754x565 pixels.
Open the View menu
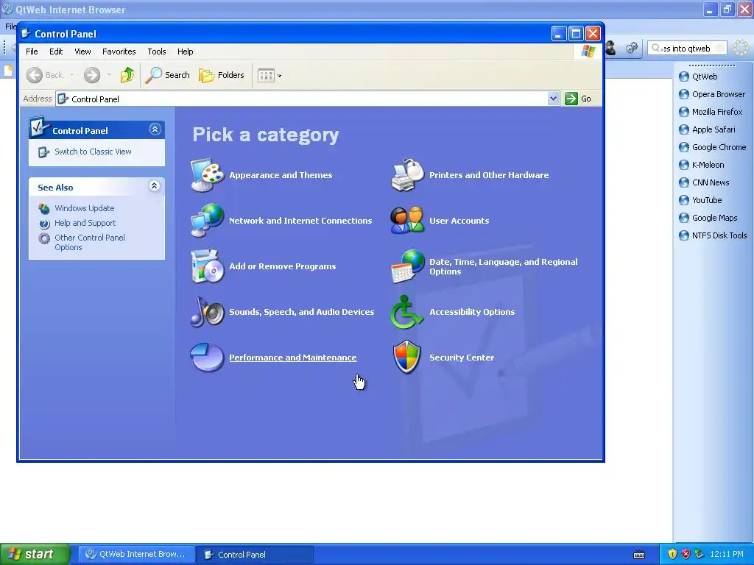[x=82, y=51]
